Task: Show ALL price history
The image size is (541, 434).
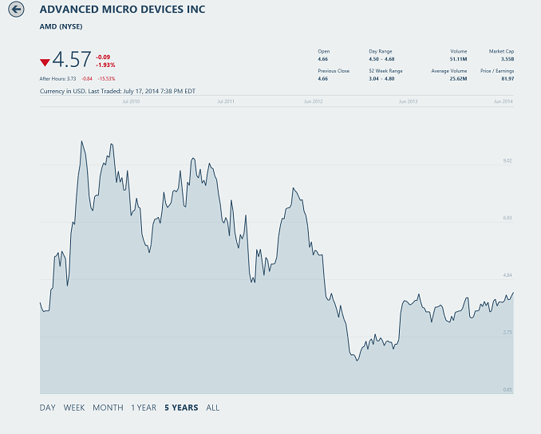Action: tap(212, 408)
